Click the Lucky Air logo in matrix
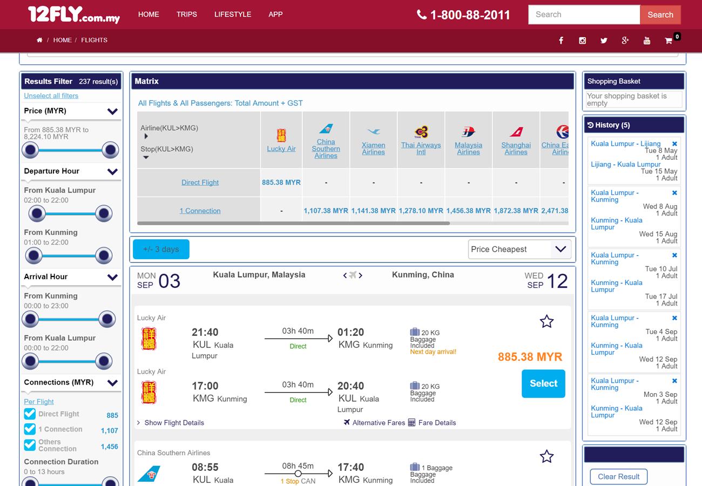702x486 pixels. (x=281, y=135)
